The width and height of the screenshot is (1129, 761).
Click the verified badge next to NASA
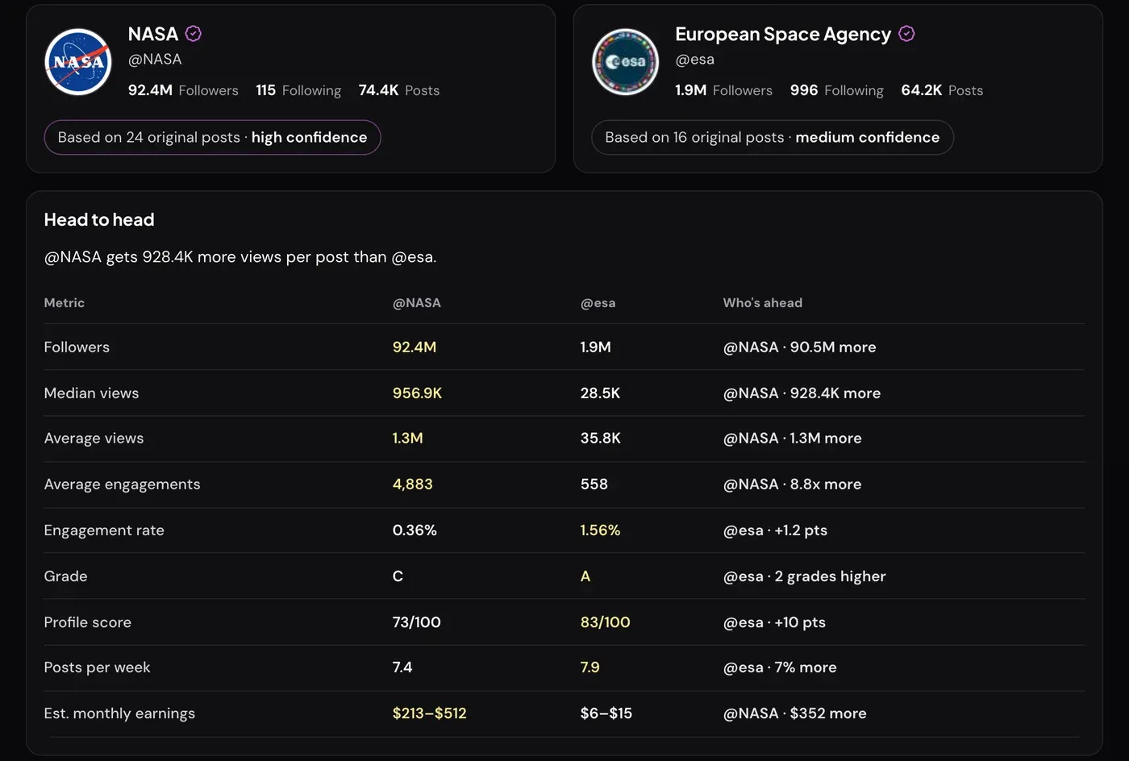coord(194,34)
